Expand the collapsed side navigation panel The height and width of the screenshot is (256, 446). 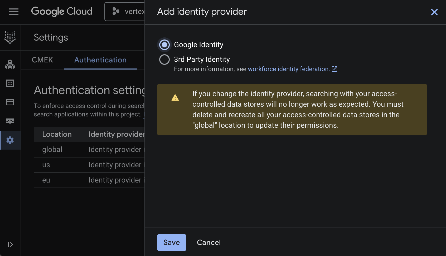pos(10,244)
